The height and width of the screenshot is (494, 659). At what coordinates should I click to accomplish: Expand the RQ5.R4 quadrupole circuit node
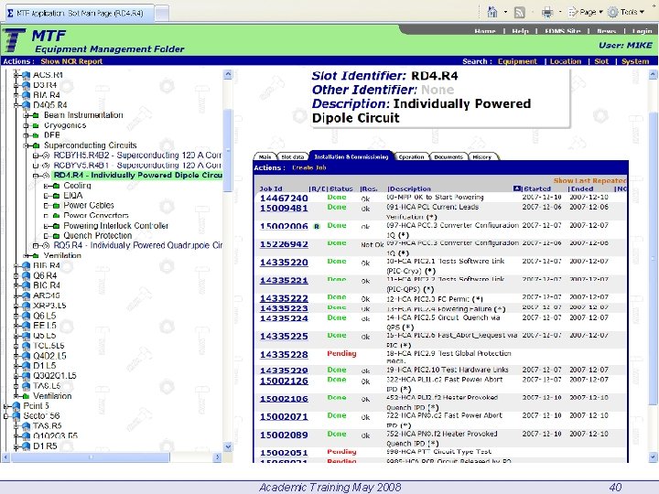36,245
